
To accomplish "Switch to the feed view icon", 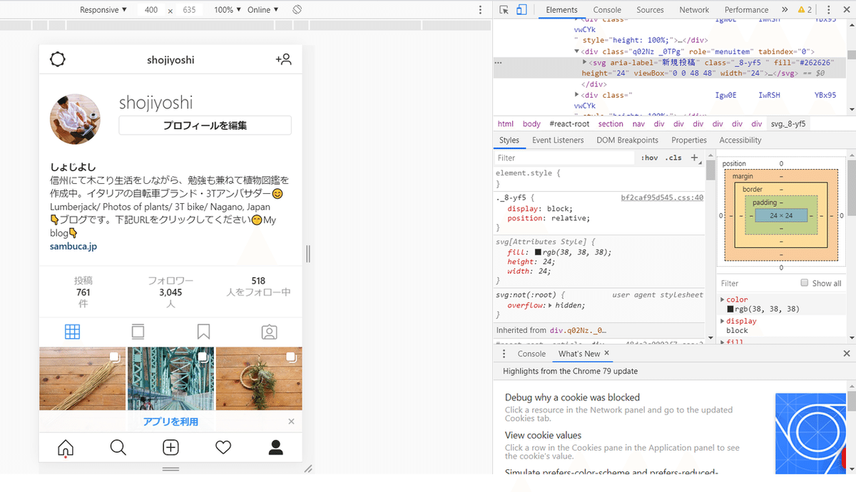I will coord(138,332).
